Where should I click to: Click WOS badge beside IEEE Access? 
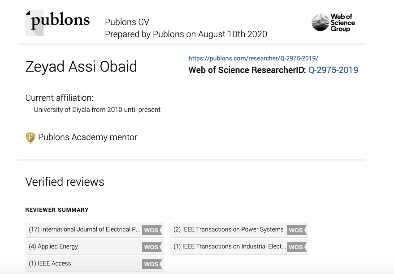(x=152, y=264)
